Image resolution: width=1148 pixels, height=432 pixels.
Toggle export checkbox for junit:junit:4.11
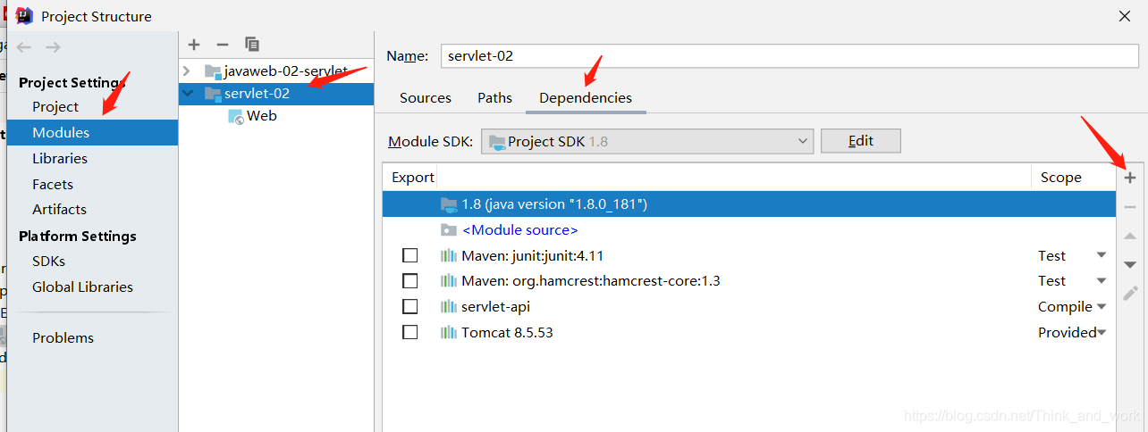click(409, 255)
